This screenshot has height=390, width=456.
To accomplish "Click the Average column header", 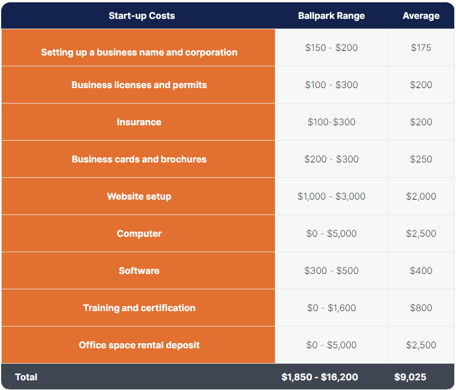I will click(421, 15).
